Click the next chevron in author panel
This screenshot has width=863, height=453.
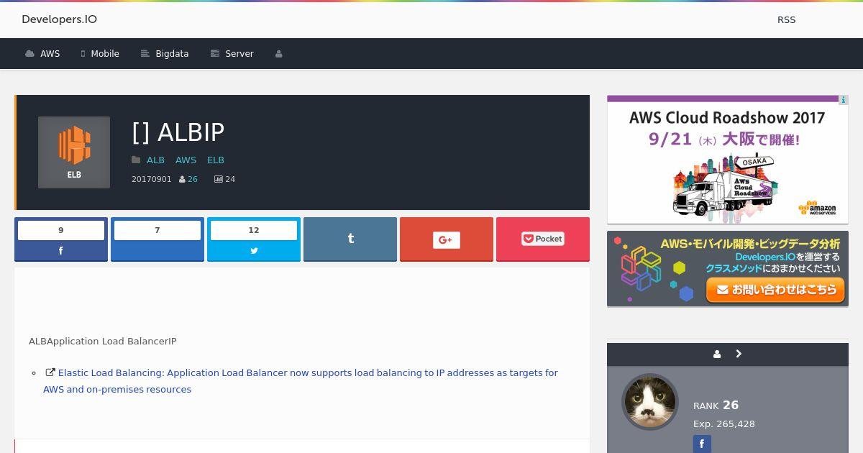(739, 354)
